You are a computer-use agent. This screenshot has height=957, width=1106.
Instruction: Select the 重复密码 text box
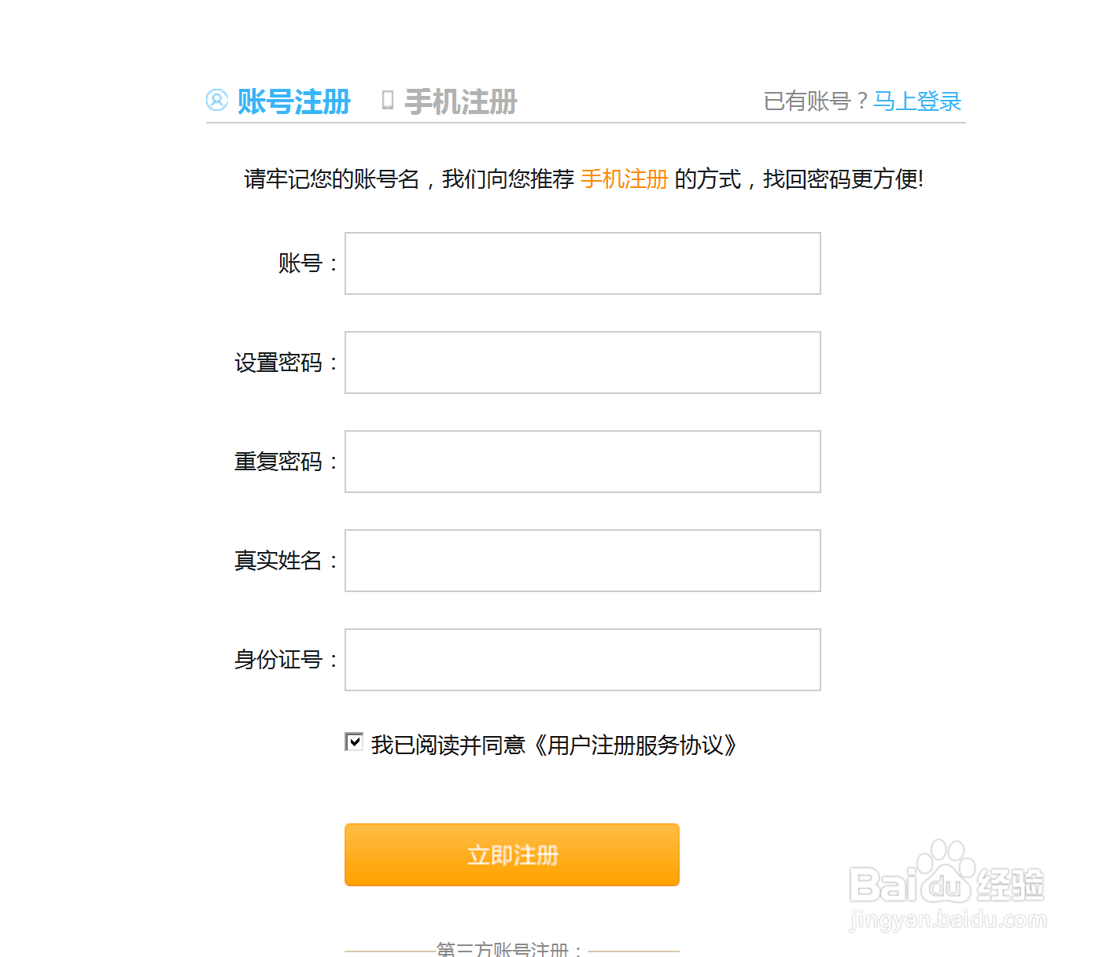click(582, 462)
